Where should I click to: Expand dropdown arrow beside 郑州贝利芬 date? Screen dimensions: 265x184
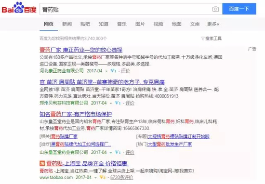pos(111,103)
